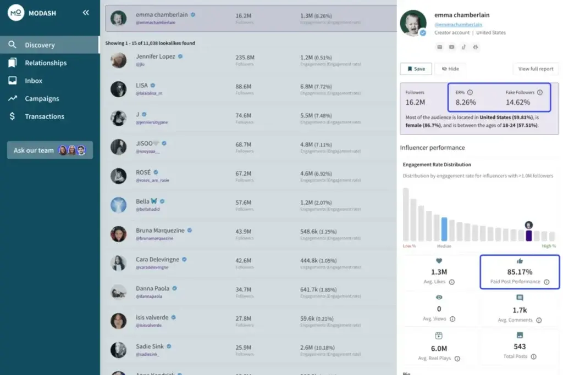Click Jennifer Lopez's profile thumbnail
The height and width of the screenshot is (375, 563).
pos(118,60)
